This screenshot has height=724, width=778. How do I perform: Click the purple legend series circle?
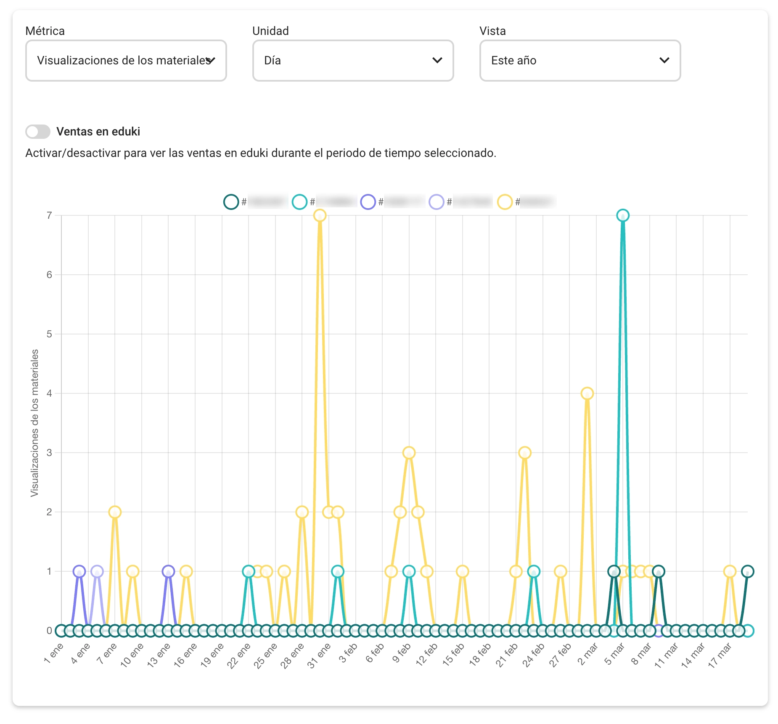[x=368, y=202]
